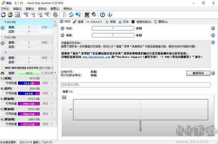Click the disk test with green check icon
The image size is (218, 144).
40,15
